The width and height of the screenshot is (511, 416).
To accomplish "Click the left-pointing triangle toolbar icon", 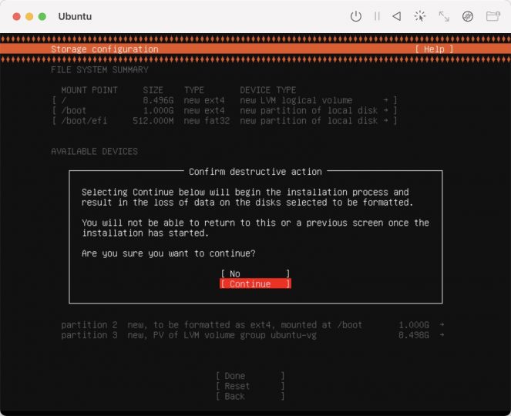I will (397, 16).
